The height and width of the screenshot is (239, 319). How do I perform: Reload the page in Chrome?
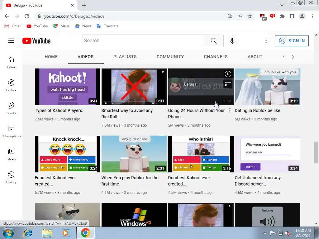(27, 16)
